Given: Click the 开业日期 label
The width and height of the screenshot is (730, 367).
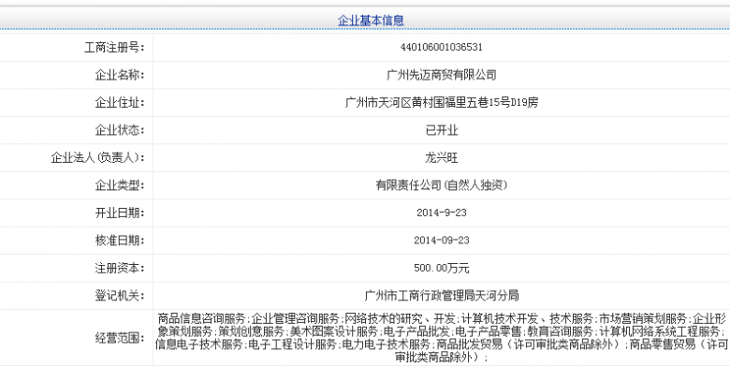Looking at the screenshot, I should 120,213.
